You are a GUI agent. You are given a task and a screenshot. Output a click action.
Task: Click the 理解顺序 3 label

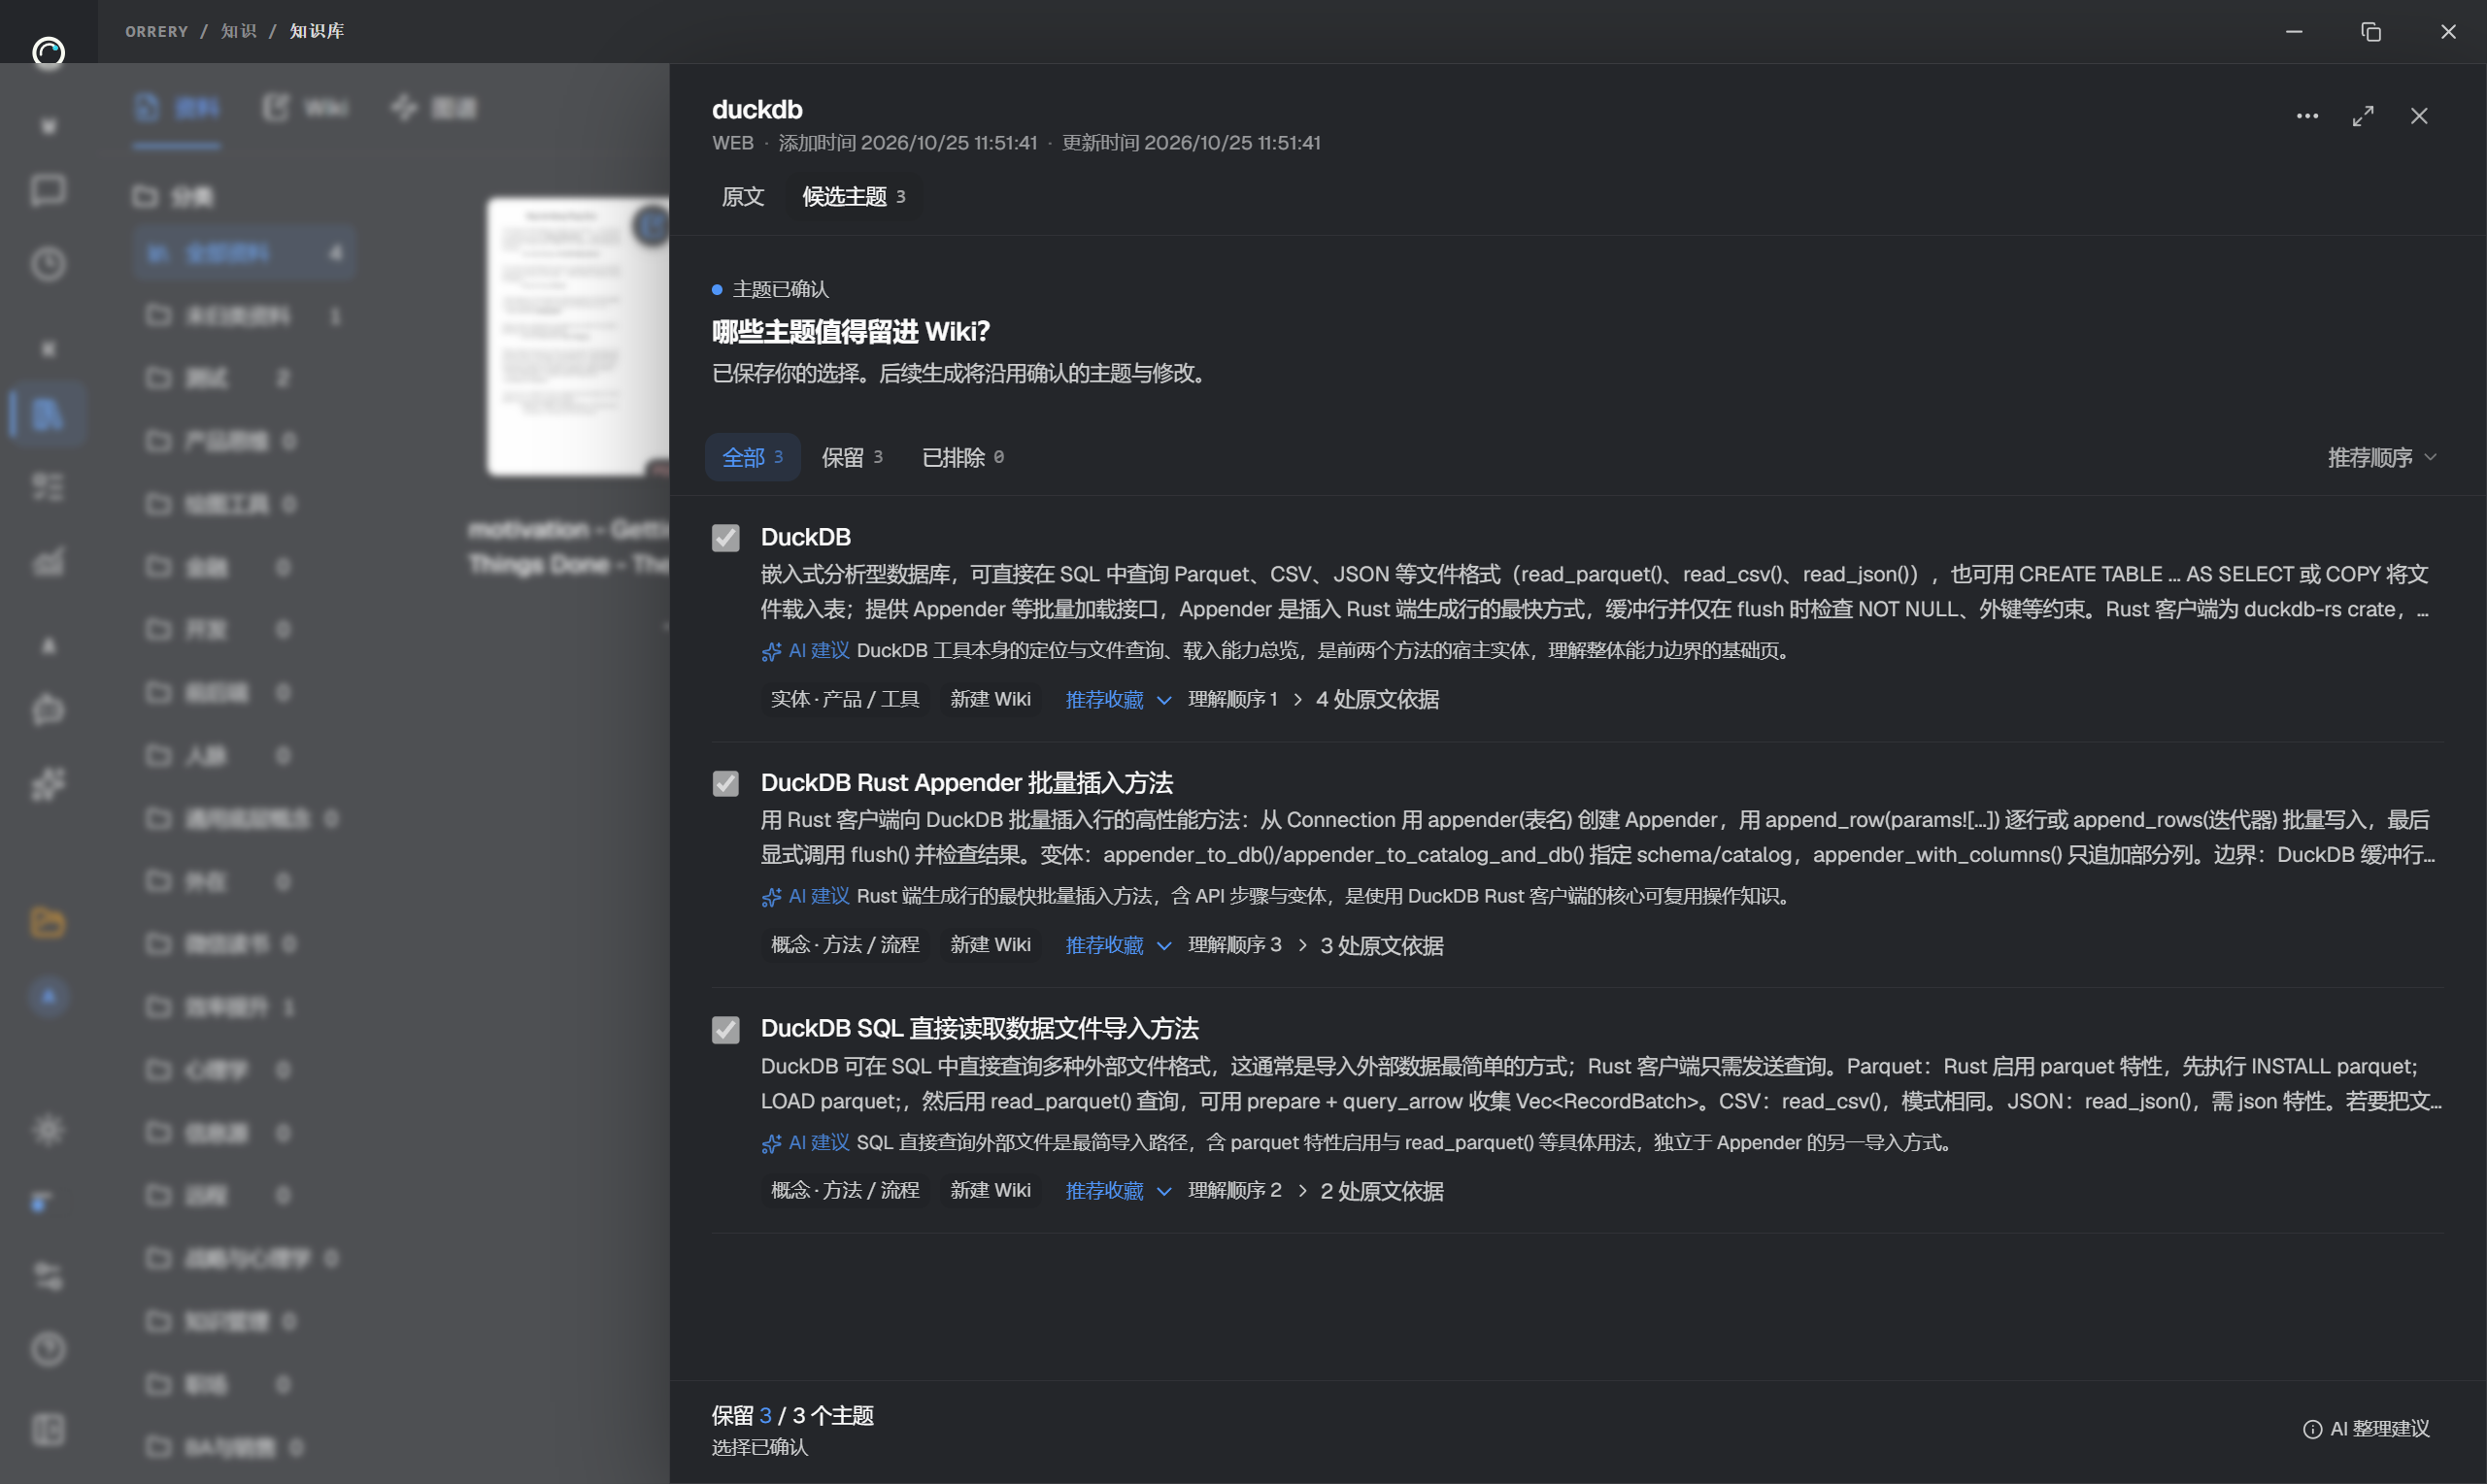point(1233,945)
